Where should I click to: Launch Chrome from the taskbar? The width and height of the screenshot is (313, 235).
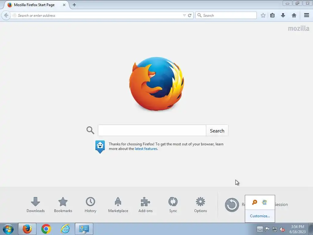46,229
